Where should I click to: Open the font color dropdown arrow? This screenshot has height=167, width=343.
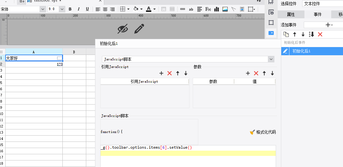point(155,9)
